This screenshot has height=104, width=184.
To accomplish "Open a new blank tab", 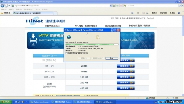I will pos(55,14).
